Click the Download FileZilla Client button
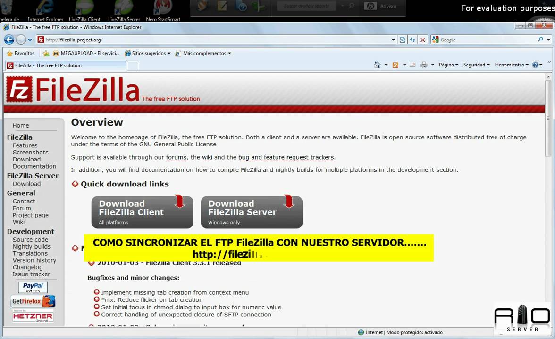555x339 pixels. tap(143, 212)
